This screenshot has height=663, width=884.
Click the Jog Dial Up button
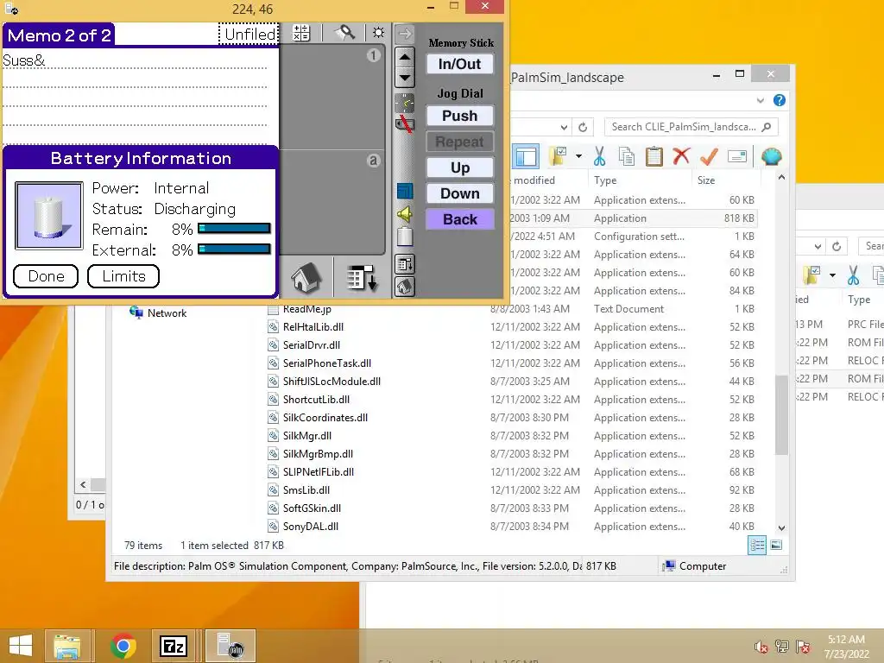[460, 167]
